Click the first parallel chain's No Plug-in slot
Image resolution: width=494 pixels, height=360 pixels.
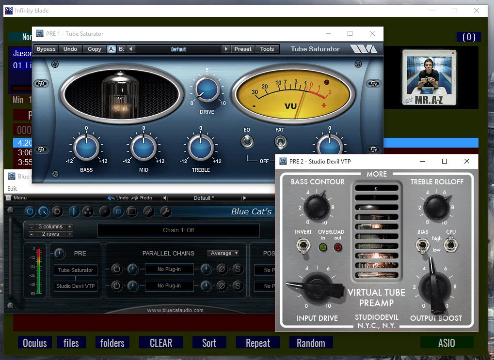(169, 269)
